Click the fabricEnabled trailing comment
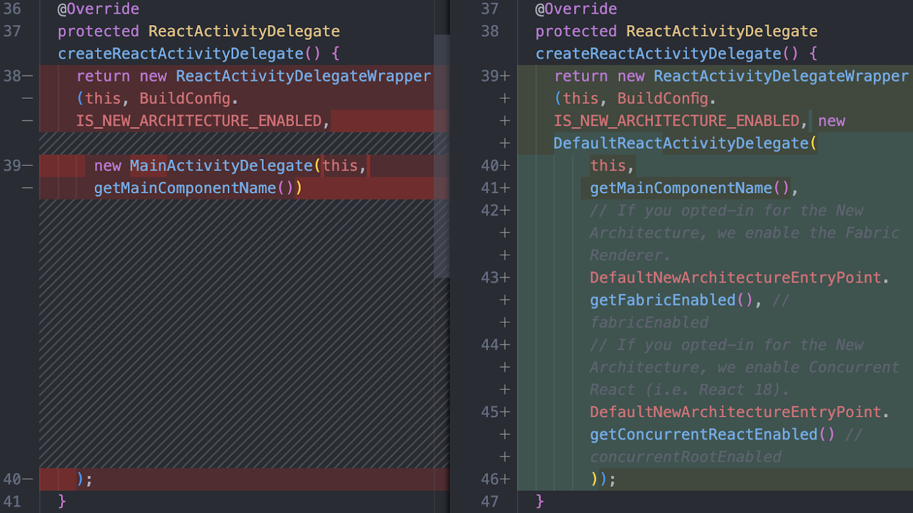This screenshot has width=913, height=513. (649, 323)
